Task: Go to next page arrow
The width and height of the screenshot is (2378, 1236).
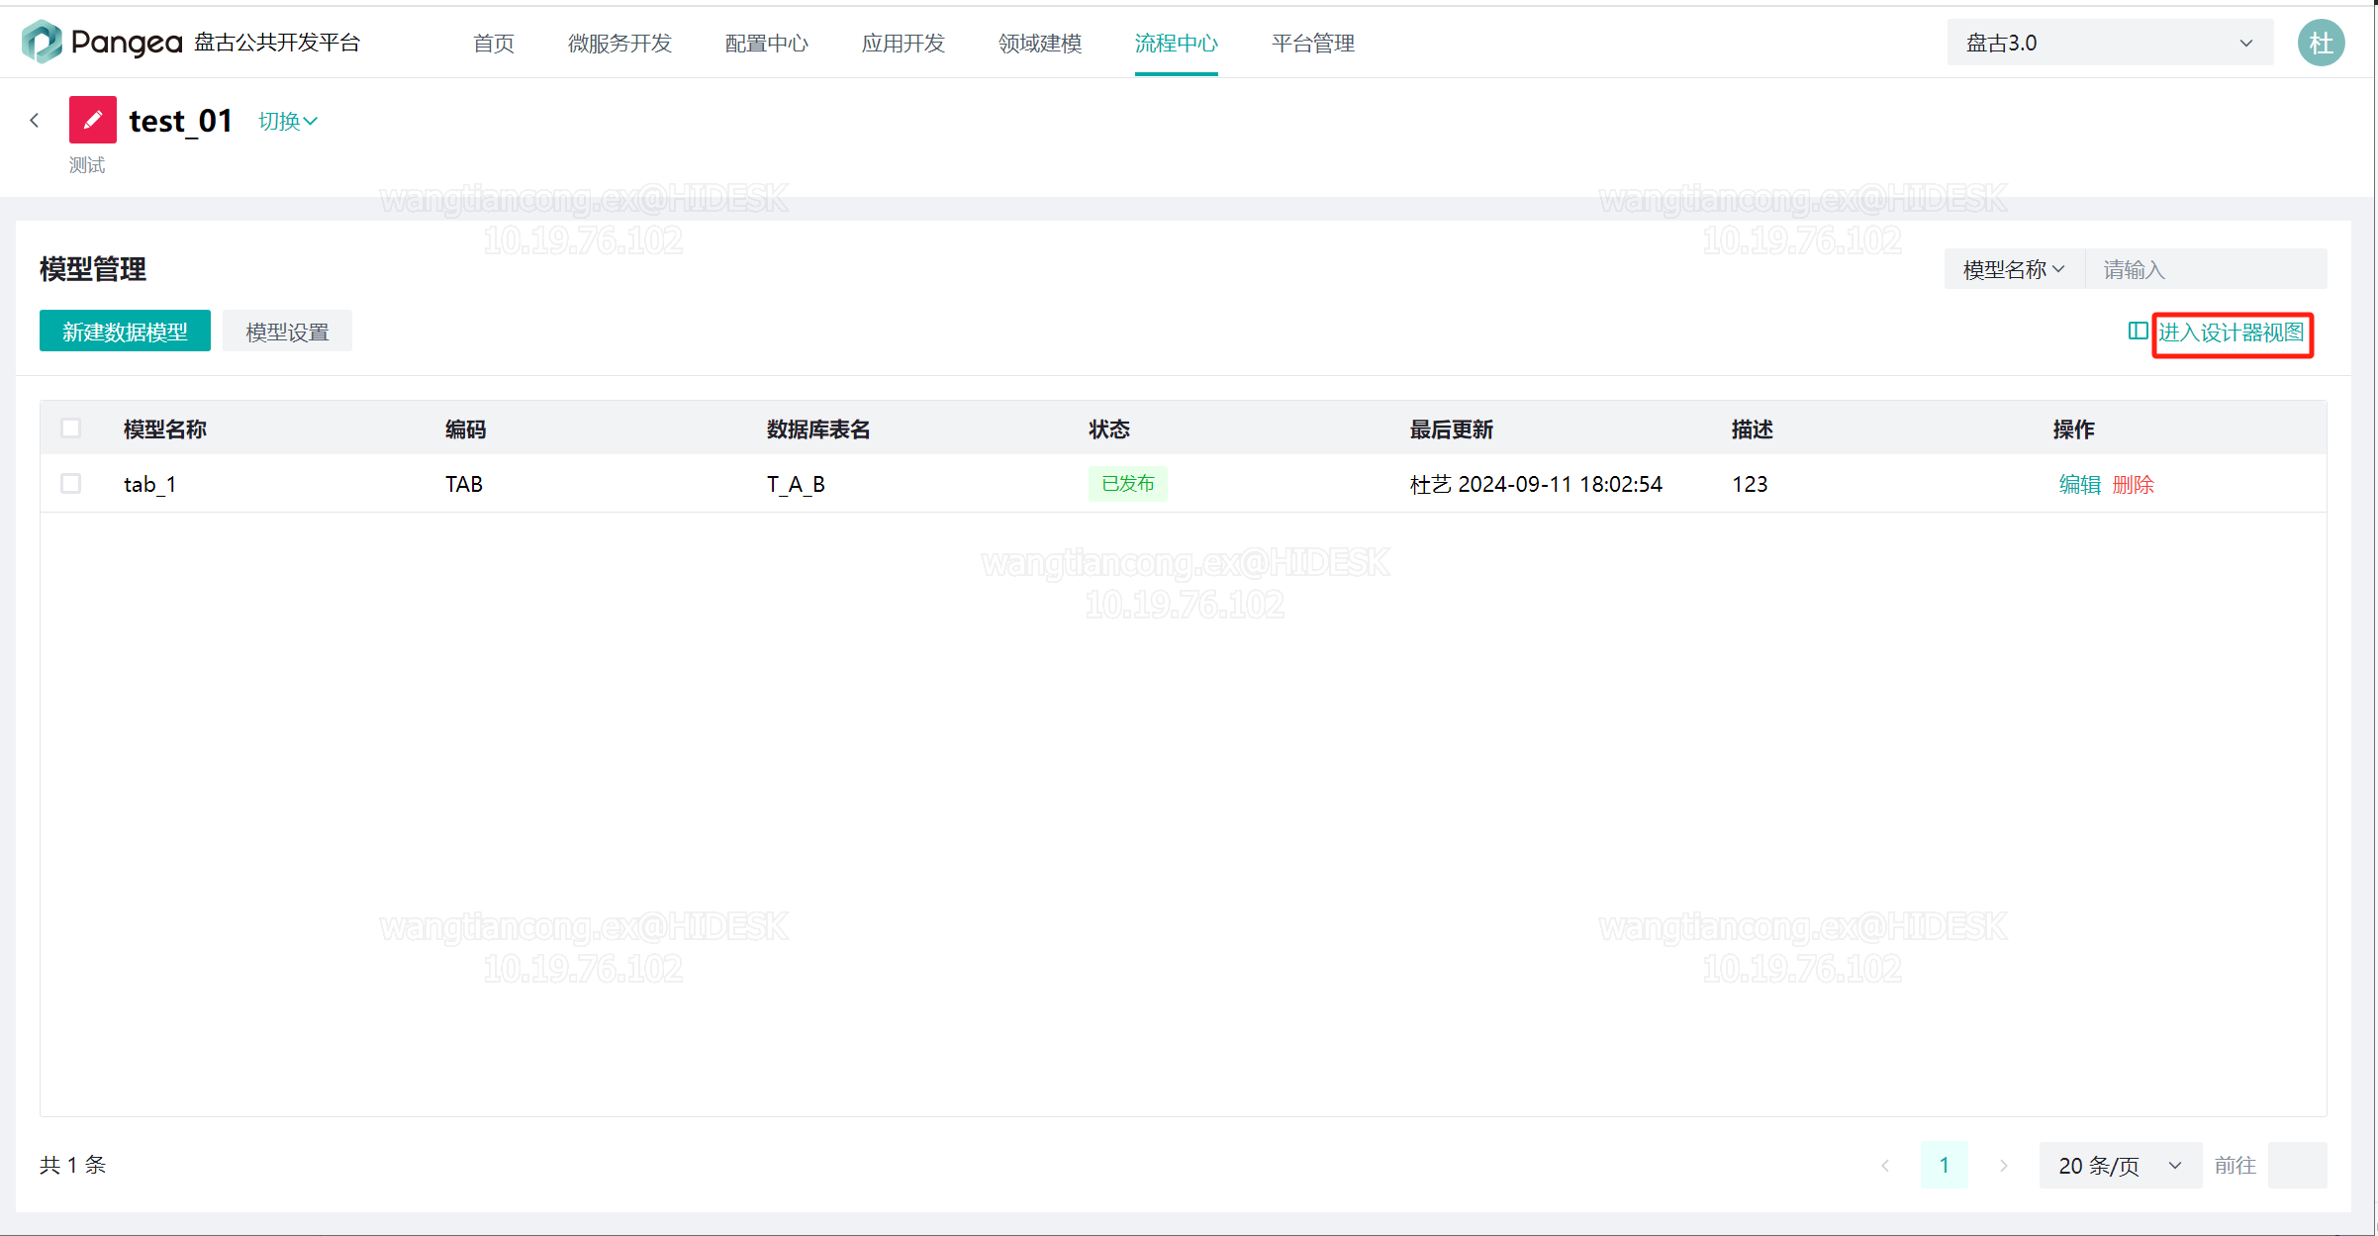Action: [x=2004, y=1165]
